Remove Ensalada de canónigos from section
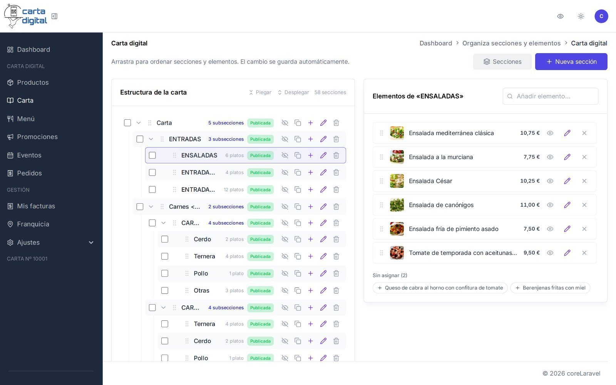The height and width of the screenshot is (385, 616). click(584, 205)
